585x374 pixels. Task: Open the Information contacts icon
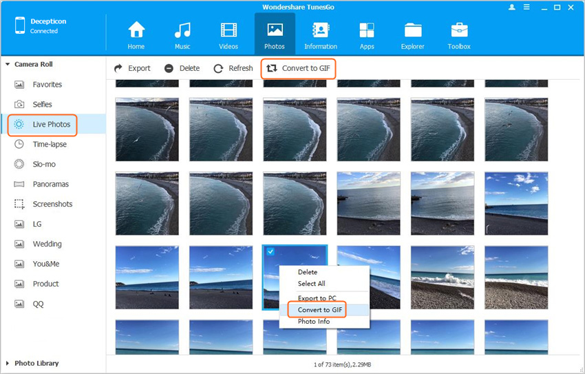click(x=321, y=32)
